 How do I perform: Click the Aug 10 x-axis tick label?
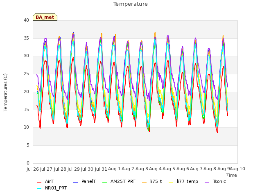tap(237, 169)
